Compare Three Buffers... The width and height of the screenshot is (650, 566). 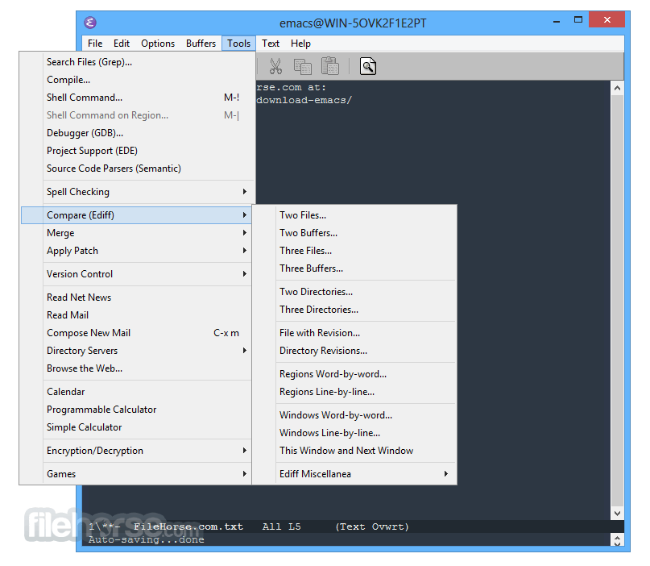pos(355,268)
